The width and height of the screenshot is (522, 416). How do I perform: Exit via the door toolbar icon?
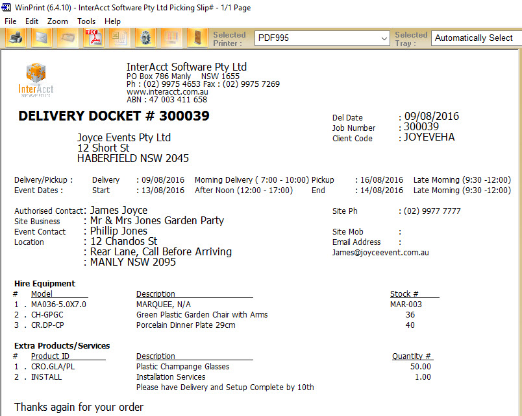pos(197,38)
